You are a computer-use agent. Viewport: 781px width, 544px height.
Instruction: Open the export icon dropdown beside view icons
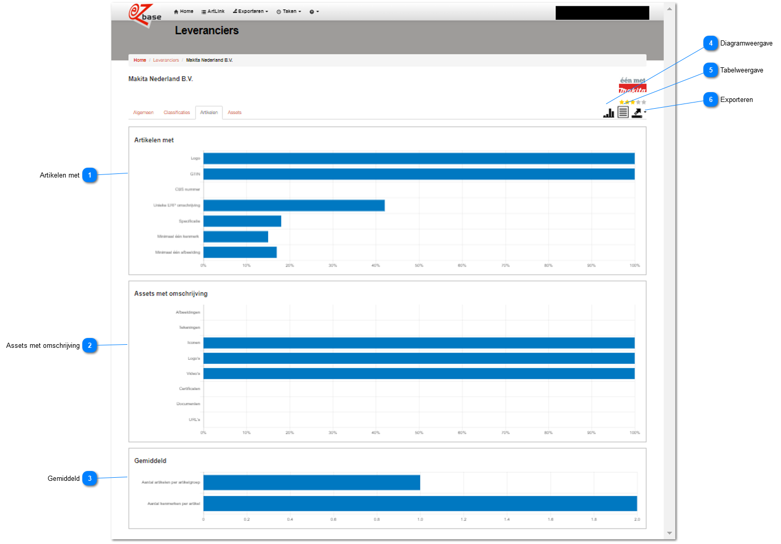(639, 112)
